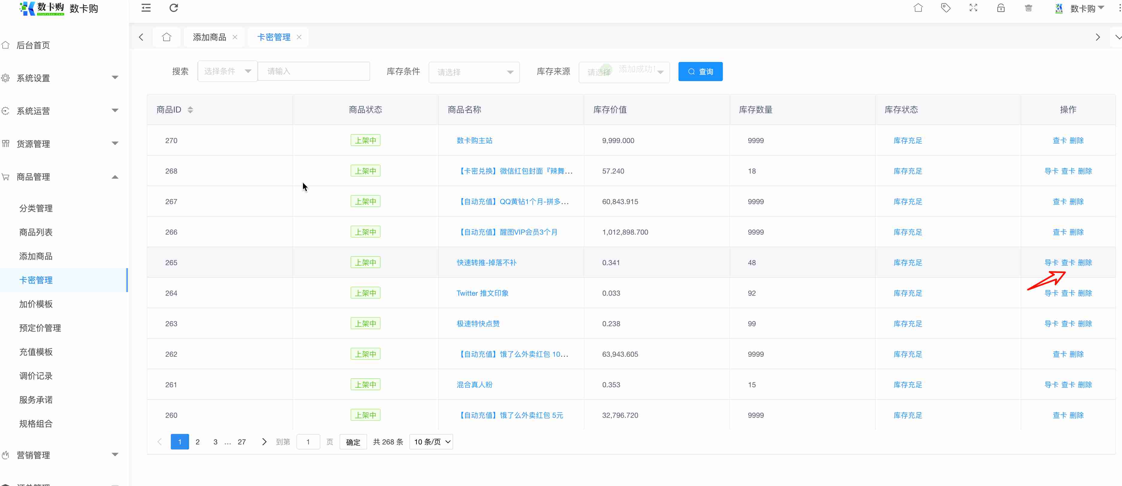The image size is (1122, 486).
Task: Click the lock screen icon
Action: click(1000, 8)
